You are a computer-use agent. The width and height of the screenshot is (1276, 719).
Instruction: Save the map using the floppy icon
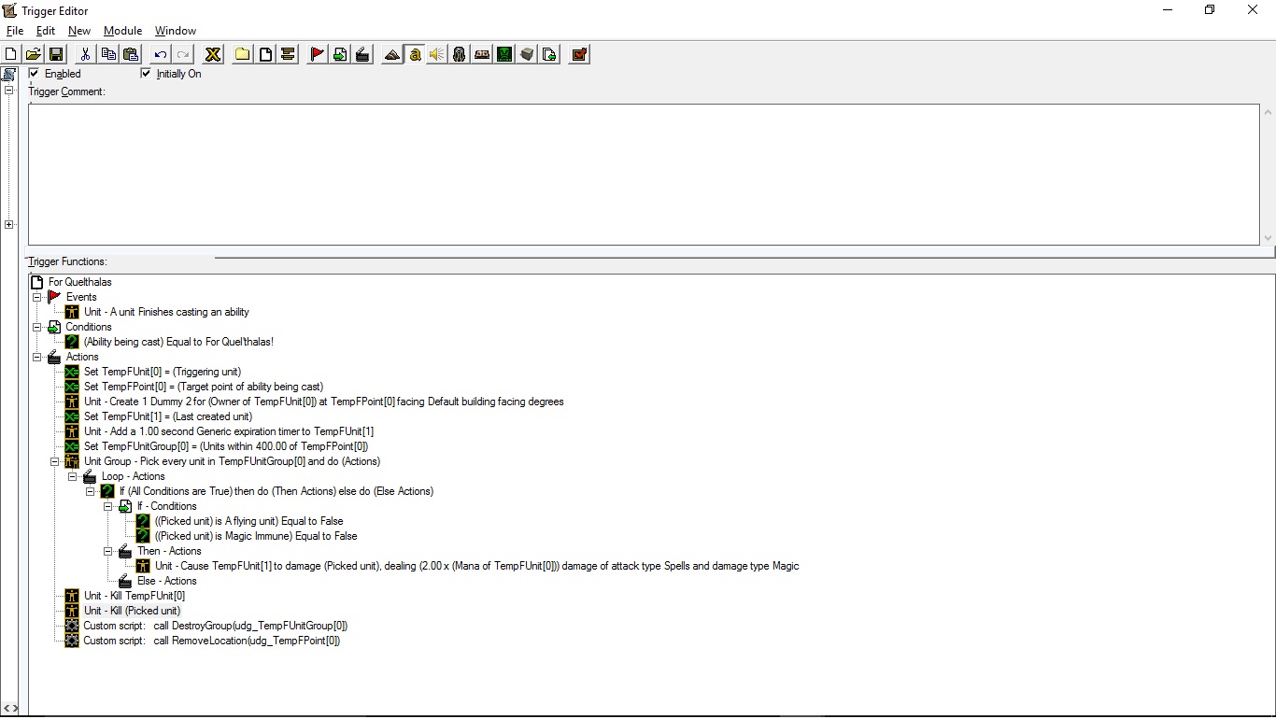pos(55,54)
